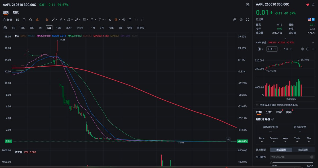Viewport: 318px width, 168px height.
Task: Open magnet tool dropdown arrow
Action: 120,20
